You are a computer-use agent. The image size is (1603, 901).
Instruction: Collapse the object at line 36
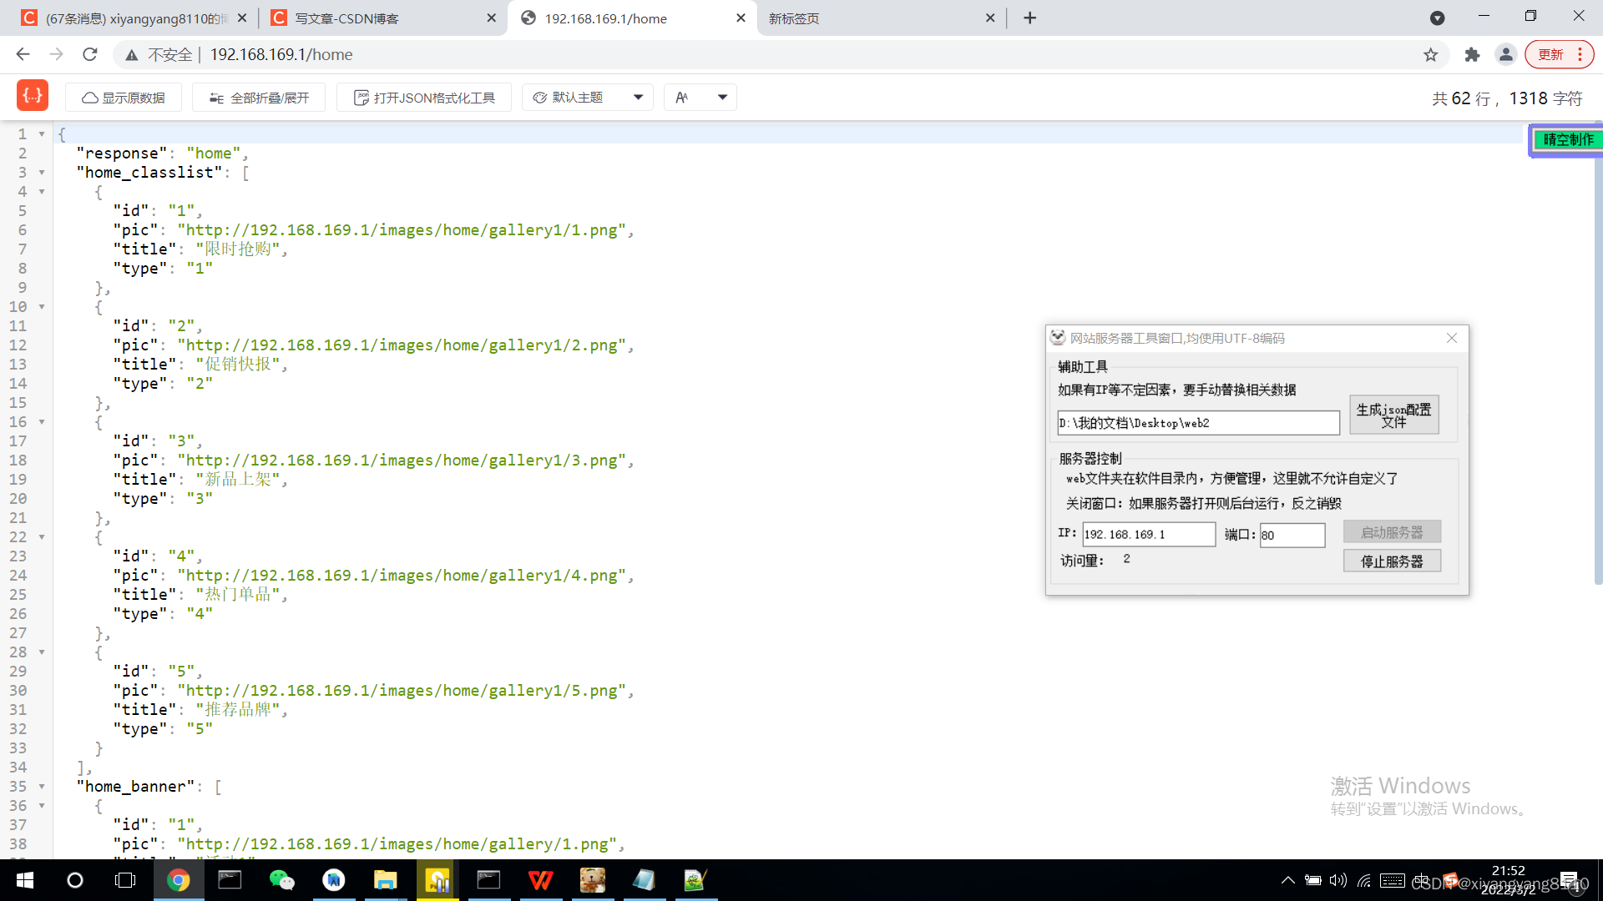(42, 806)
